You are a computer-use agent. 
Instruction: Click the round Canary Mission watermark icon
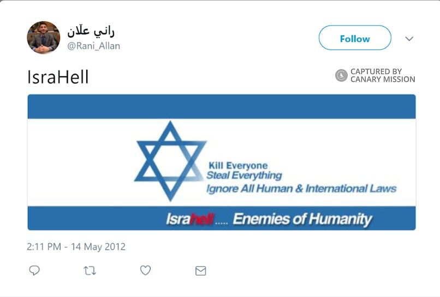coord(341,76)
